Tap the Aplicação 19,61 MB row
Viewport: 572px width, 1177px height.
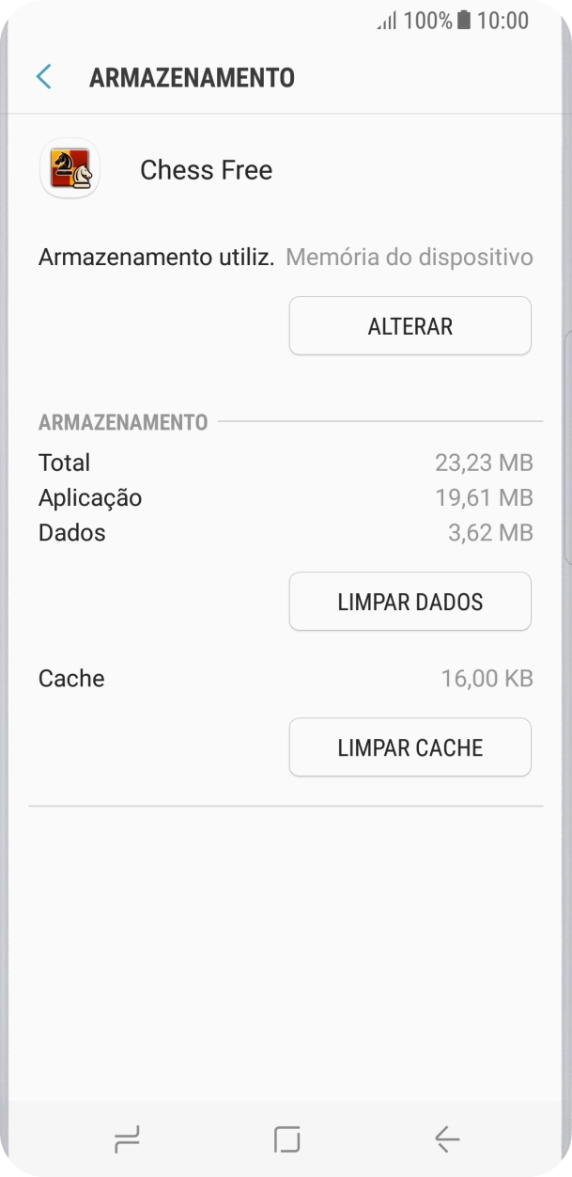pyautogui.click(x=286, y=497)
